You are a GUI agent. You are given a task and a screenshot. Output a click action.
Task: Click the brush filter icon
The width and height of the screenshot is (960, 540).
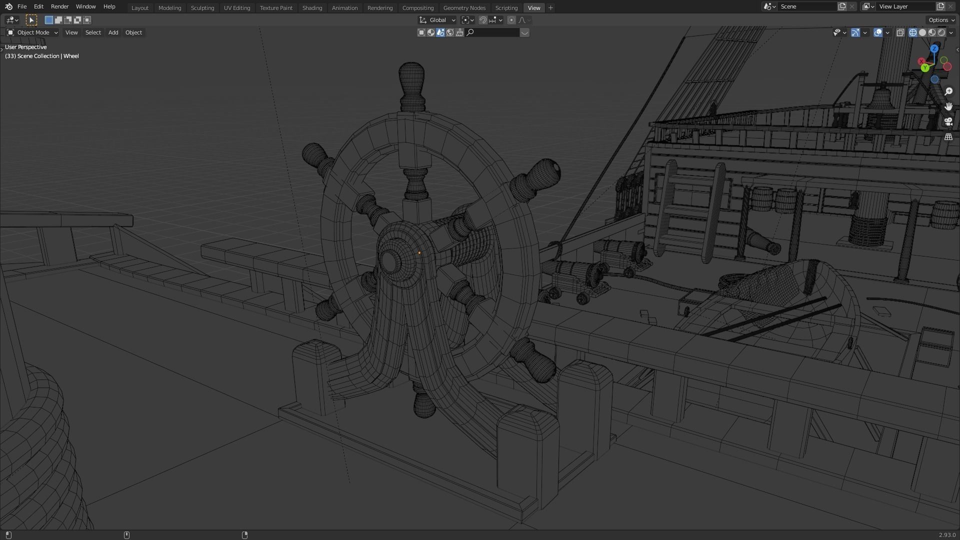tap(459, 32)
